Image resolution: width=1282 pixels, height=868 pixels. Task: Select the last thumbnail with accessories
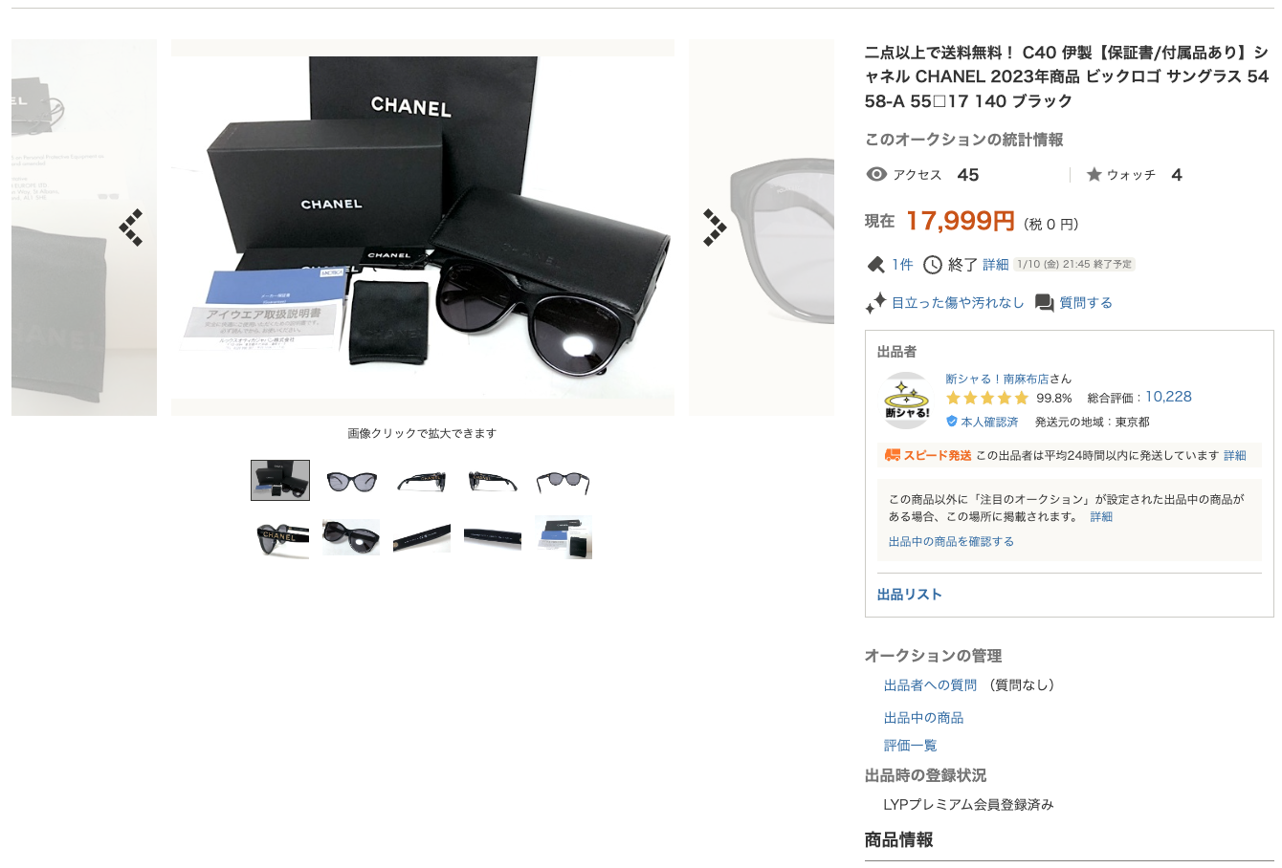564,537
